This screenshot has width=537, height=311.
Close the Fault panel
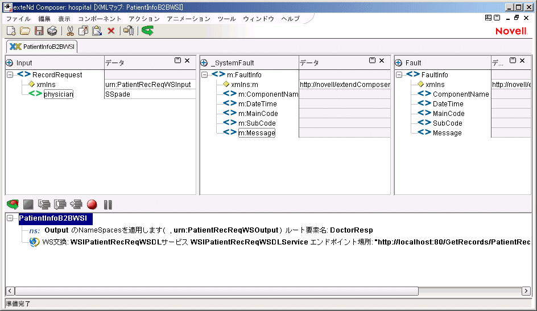pos(522,61)
